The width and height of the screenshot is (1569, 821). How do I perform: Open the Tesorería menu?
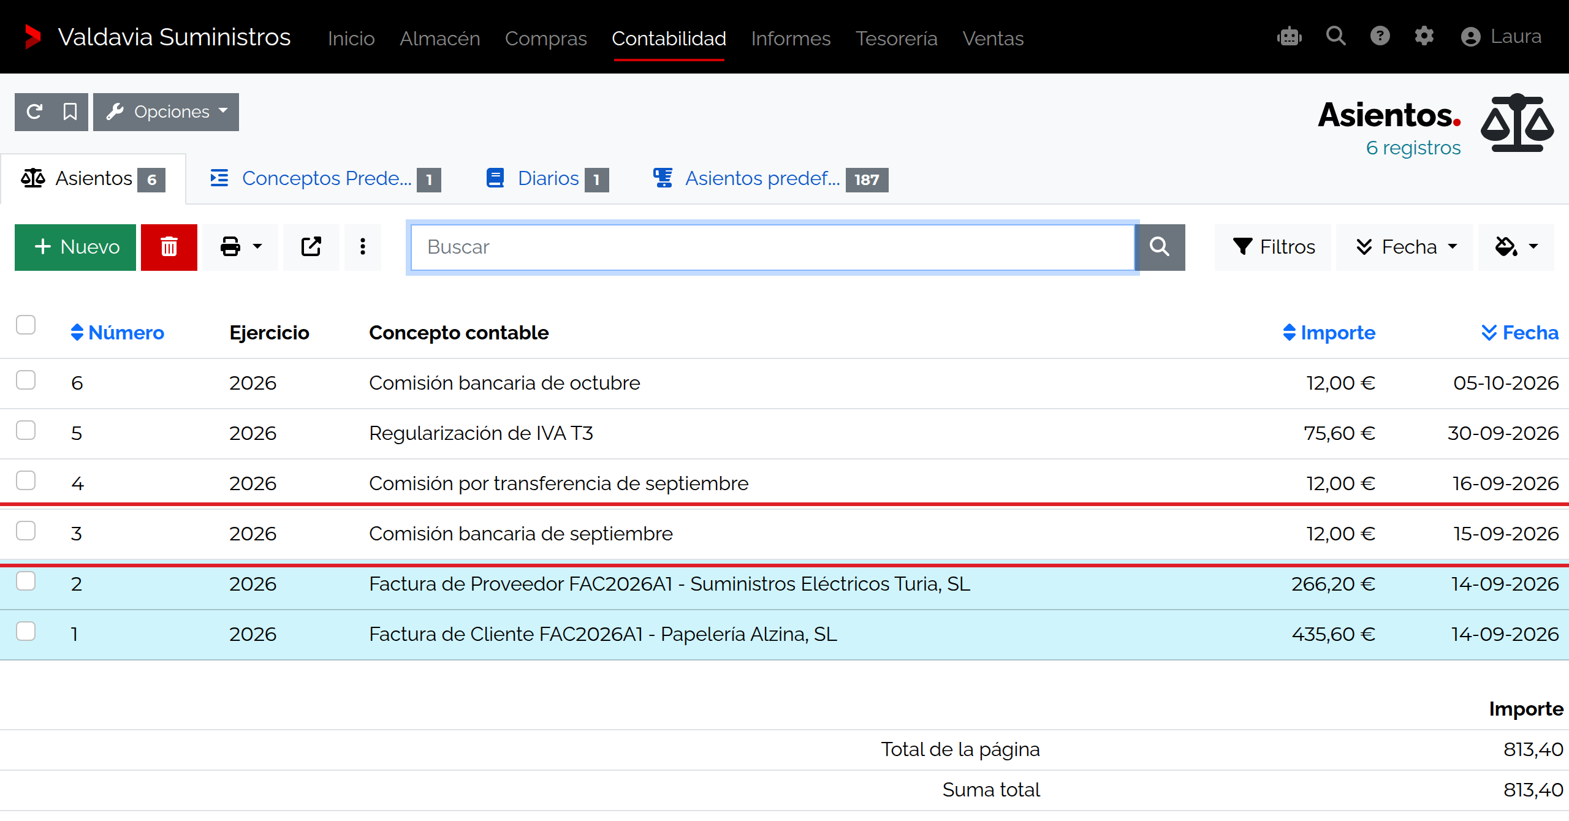(x=897, y=38)
